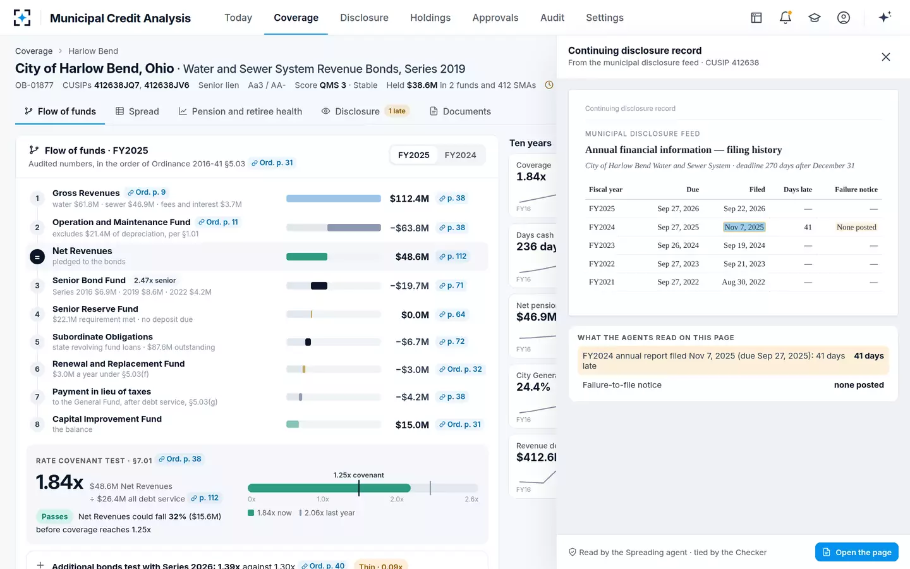Open the Coverage 1.84x ten-year card
Image resolution: width=910 pixels, height=569 pixels.
533,185
